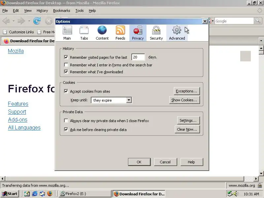
Task: Click Cancel in the Options dialog
Action: [165, 162]
